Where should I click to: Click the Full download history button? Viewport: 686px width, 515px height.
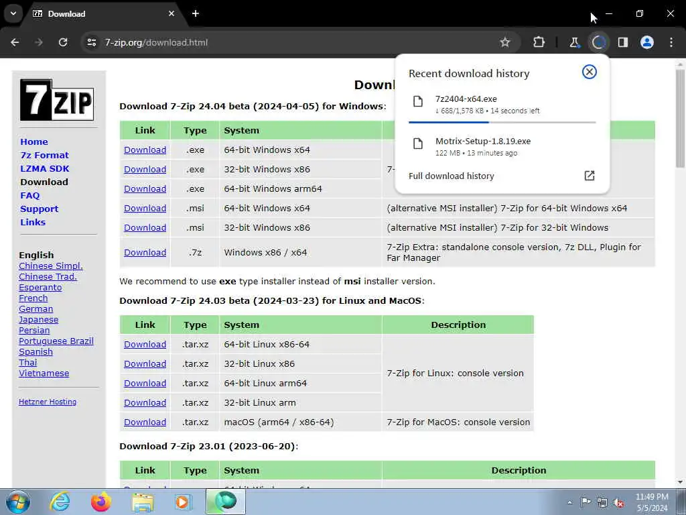[502, 176]
